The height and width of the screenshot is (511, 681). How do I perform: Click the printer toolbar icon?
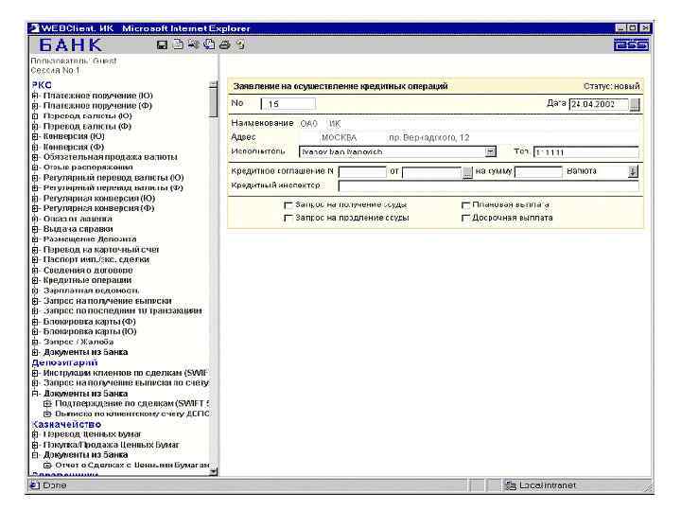224,44
